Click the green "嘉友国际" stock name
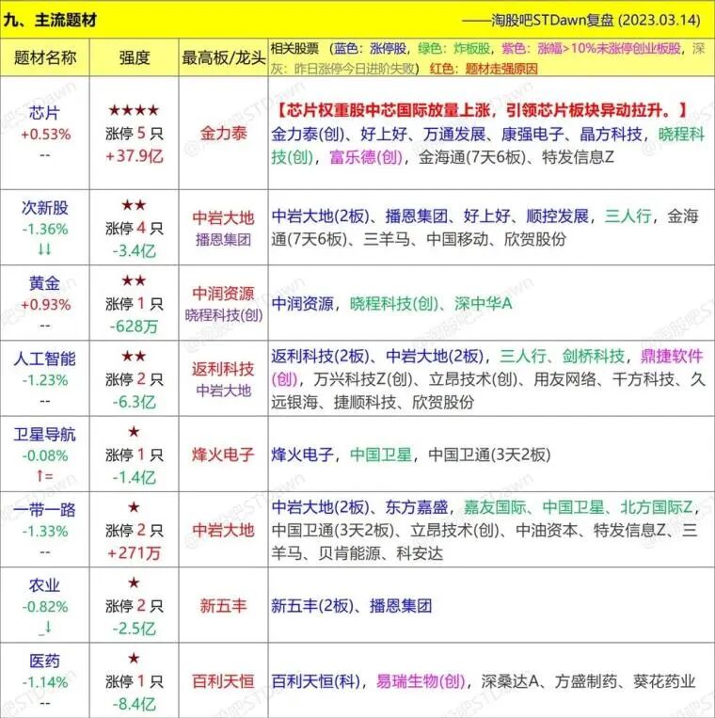This screenshot has height=718, width=715. 495,507
